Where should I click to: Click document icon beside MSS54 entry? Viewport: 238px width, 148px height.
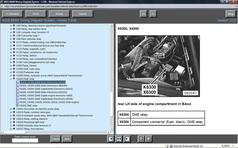tap(17, 92)
